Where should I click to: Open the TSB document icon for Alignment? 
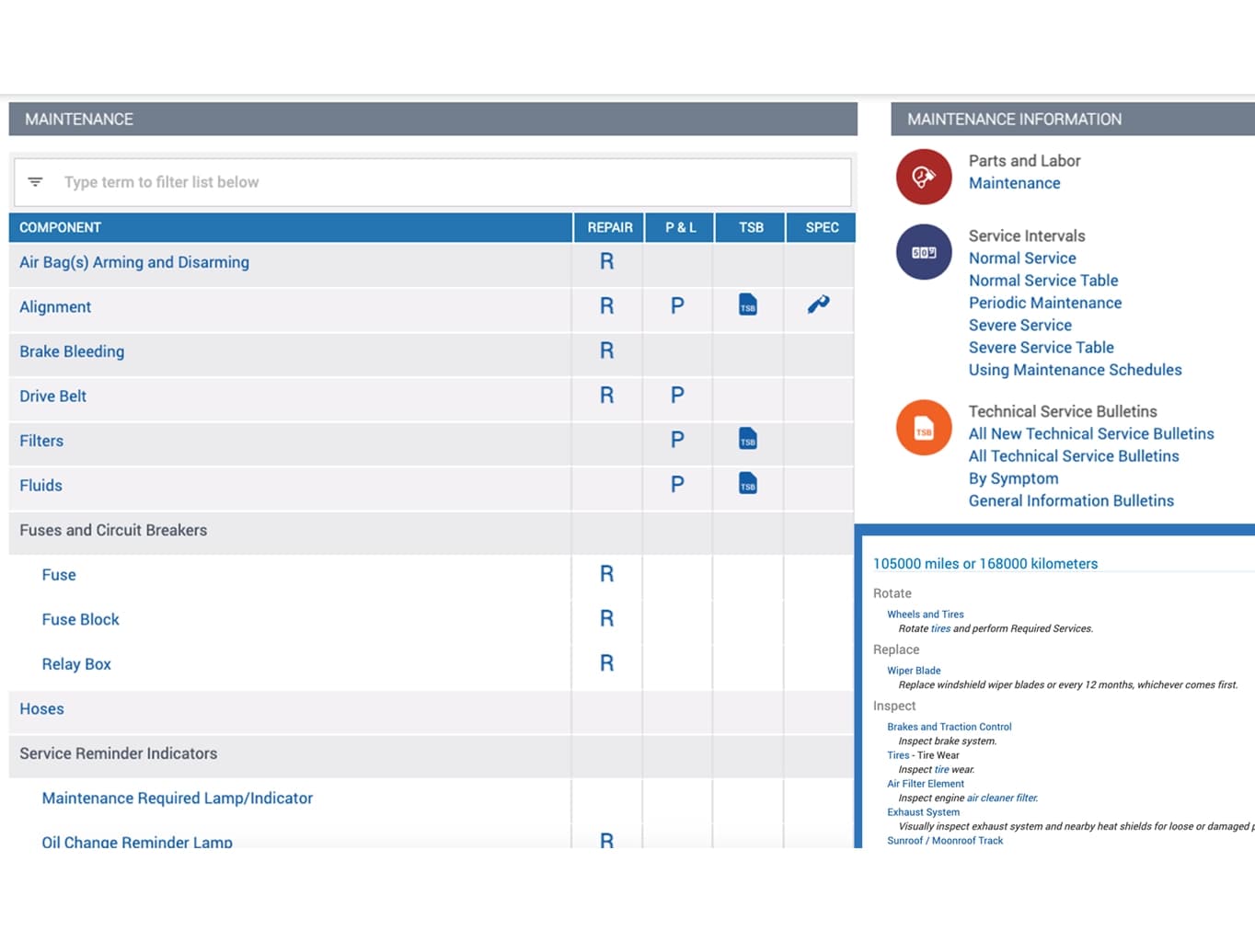(748, 304)
